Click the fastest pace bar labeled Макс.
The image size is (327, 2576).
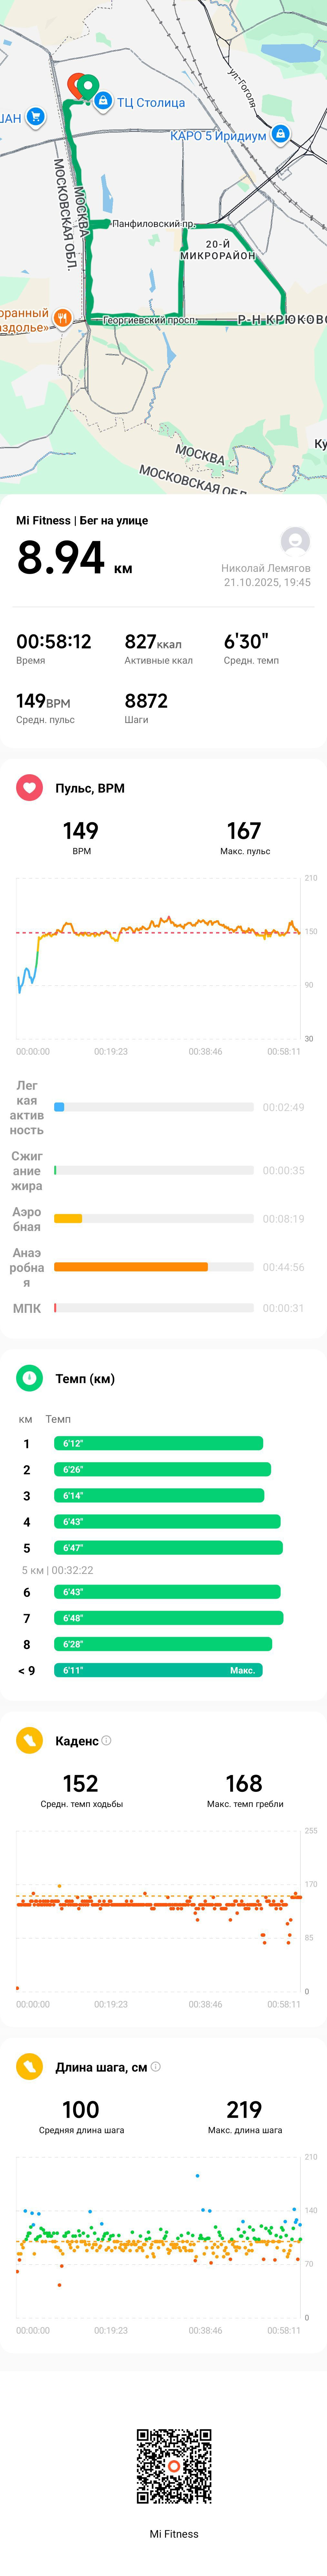[x=158, y=1670]
